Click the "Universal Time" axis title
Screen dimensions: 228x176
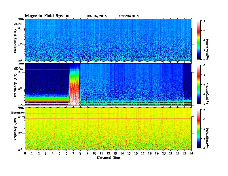click(109, 158)
